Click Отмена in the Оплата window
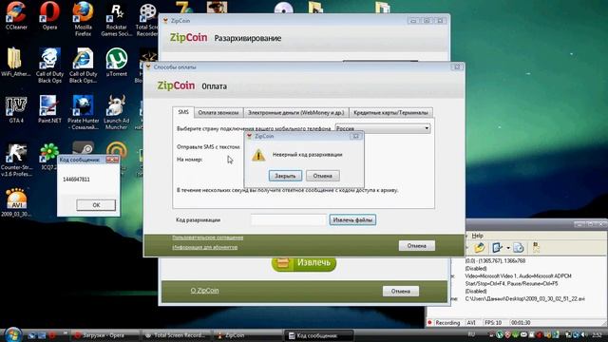 [417, 245]
